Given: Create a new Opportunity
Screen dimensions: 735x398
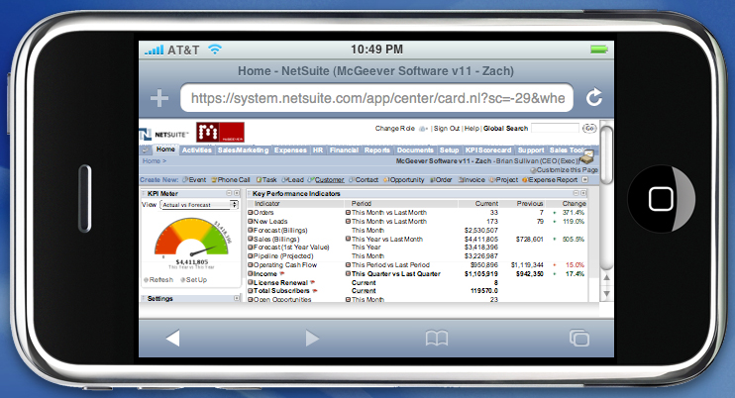Looking at the screenshot, I should click(404, 180).
